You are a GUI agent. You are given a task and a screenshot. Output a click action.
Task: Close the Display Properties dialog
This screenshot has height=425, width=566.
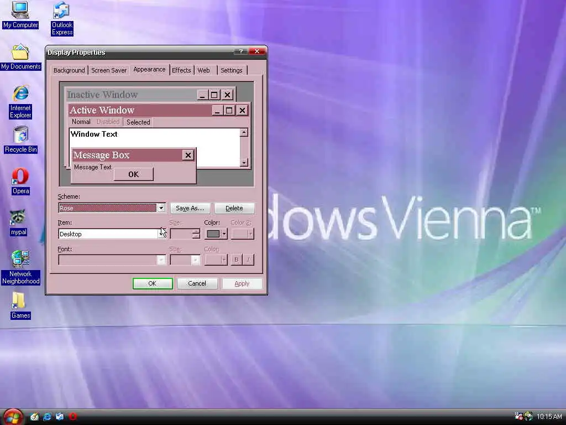[x=257, y=51]
